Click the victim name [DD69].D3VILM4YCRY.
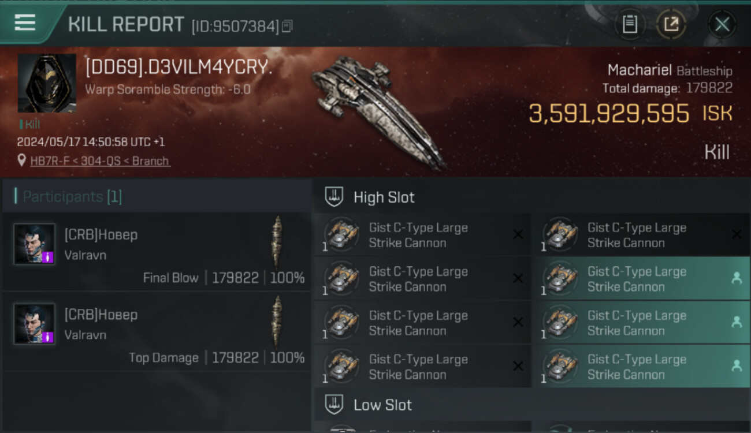This screenshot has height=433, width=751. 179,68
